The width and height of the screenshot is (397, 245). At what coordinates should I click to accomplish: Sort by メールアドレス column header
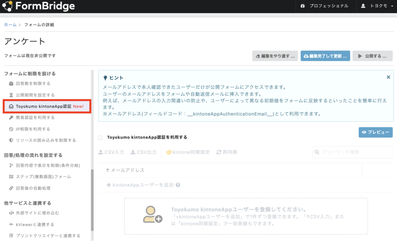click(125, 170)
